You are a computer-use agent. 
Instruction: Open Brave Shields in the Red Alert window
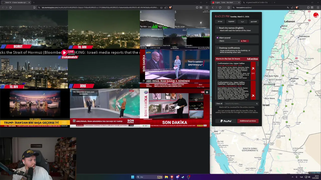(x=297, y=7)
